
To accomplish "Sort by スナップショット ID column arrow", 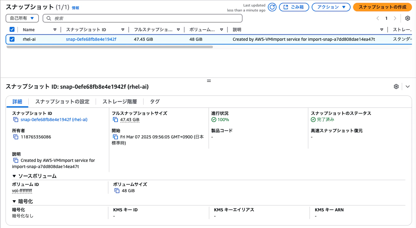I will tap(123, 30).
